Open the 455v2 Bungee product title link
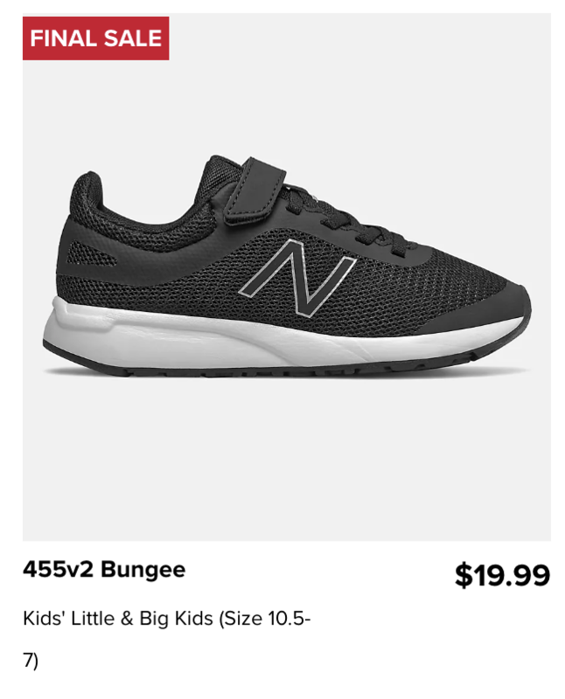Viewport: 565px width, 699px height. 104,570
